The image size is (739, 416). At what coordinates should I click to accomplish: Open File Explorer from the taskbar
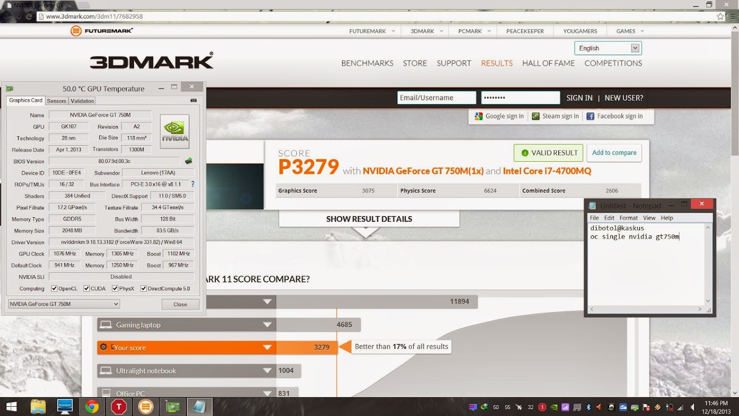pyautogui.click(x=38, y=406)
